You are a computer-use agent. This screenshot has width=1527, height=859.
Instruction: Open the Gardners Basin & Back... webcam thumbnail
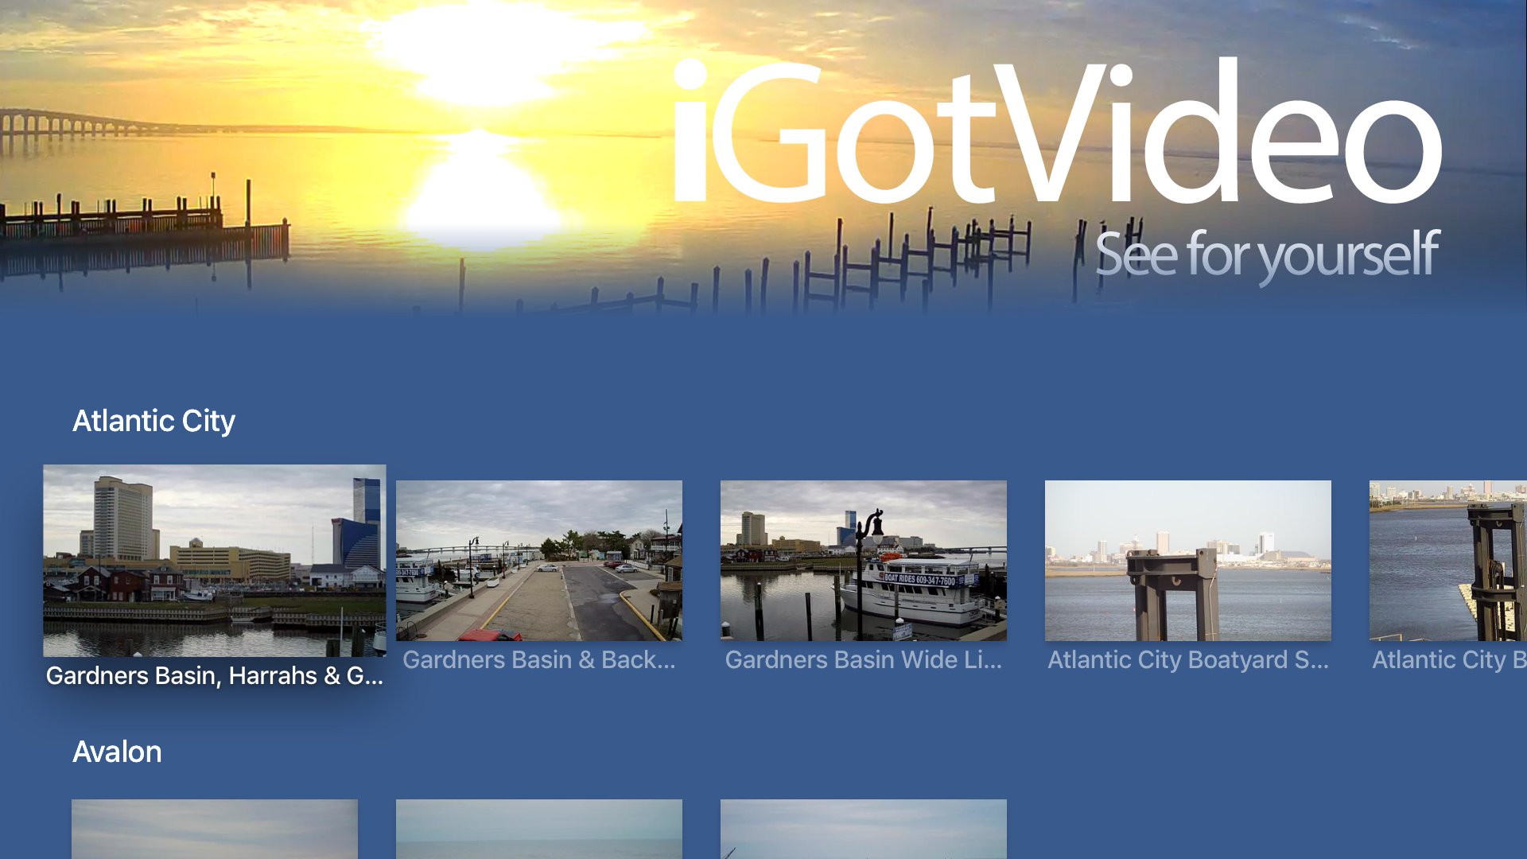(x=539, y=561)
